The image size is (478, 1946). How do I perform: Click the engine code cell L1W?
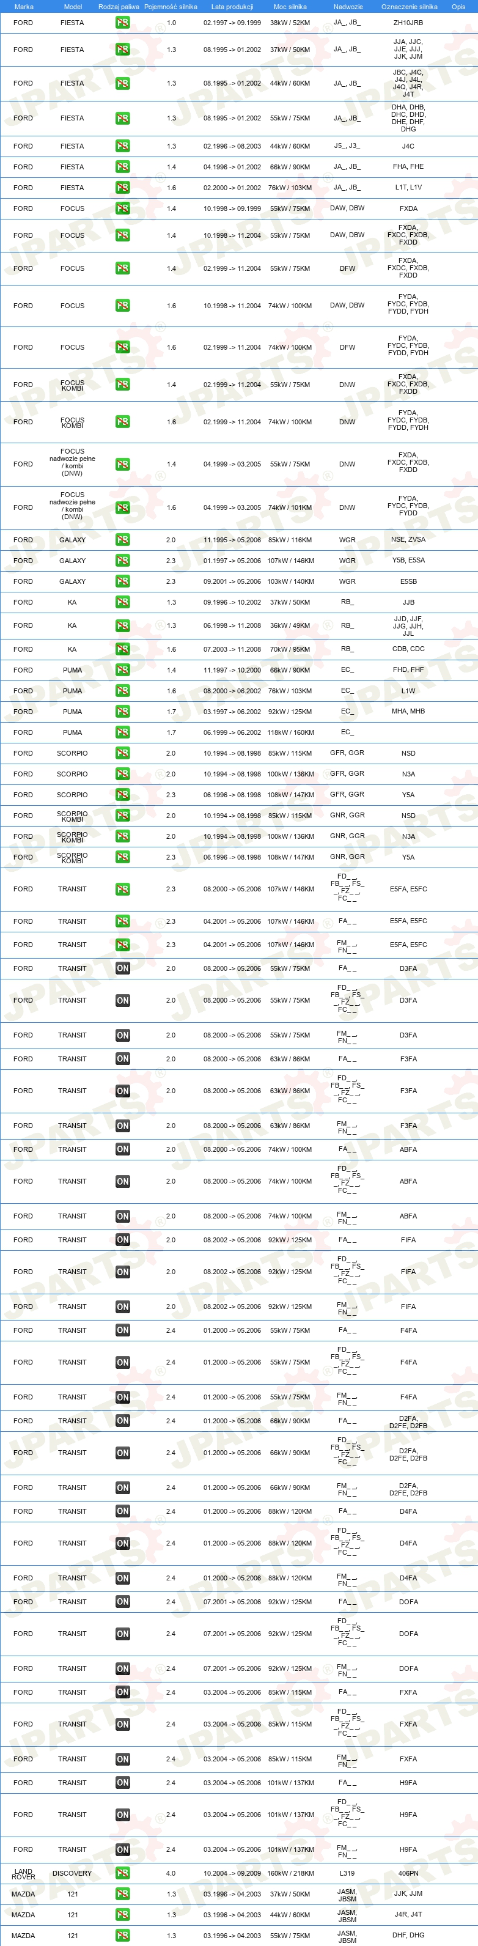coord(408,690)
